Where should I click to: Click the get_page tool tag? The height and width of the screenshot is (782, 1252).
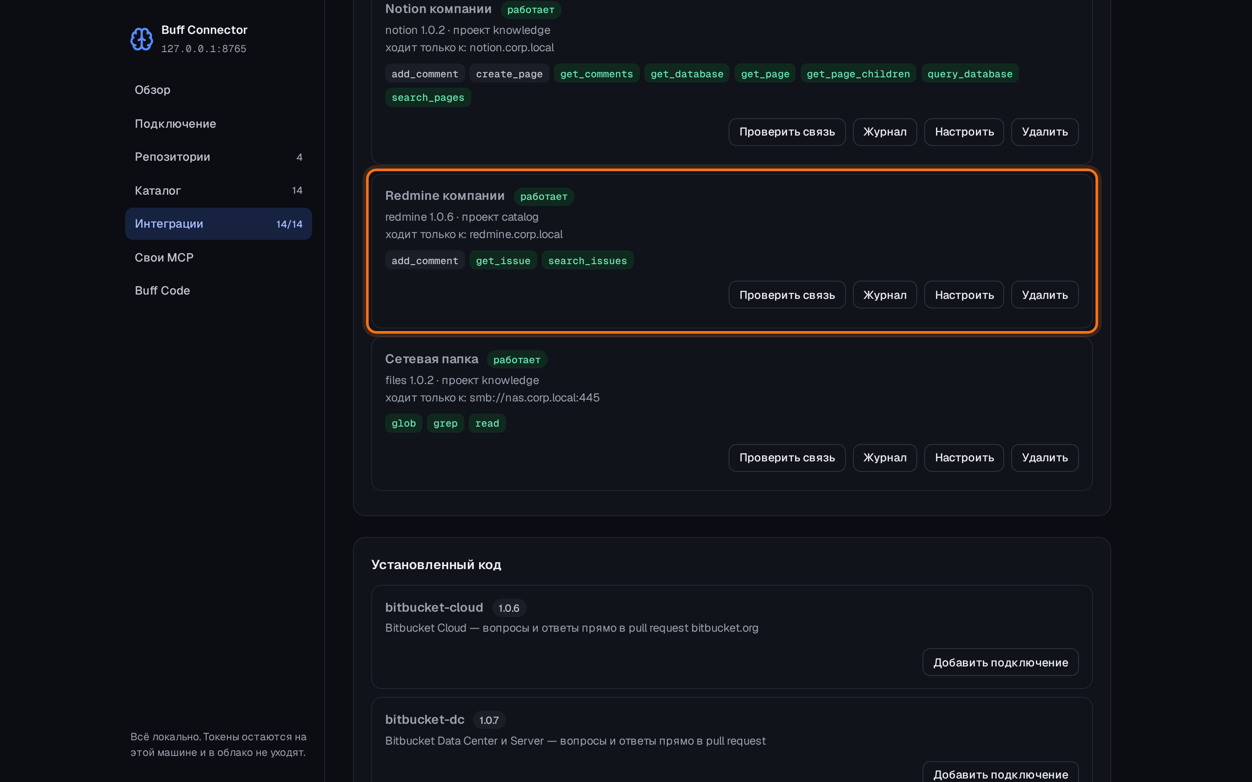tap(765, 74)
